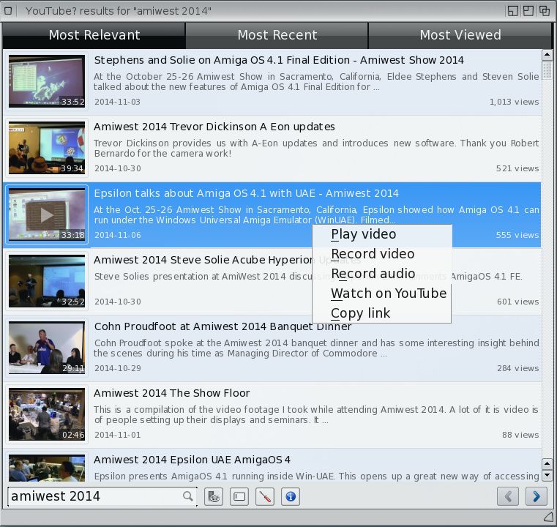Click the '1,013 views' count
Viewport: 557px width, 527px height.
514,102
